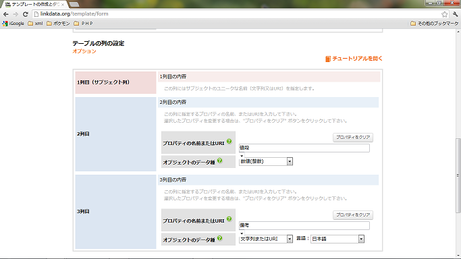Click the テーブルの列の設定 heading
The height and width of the screenshot is (259, 461).
[x=99, y=43]
